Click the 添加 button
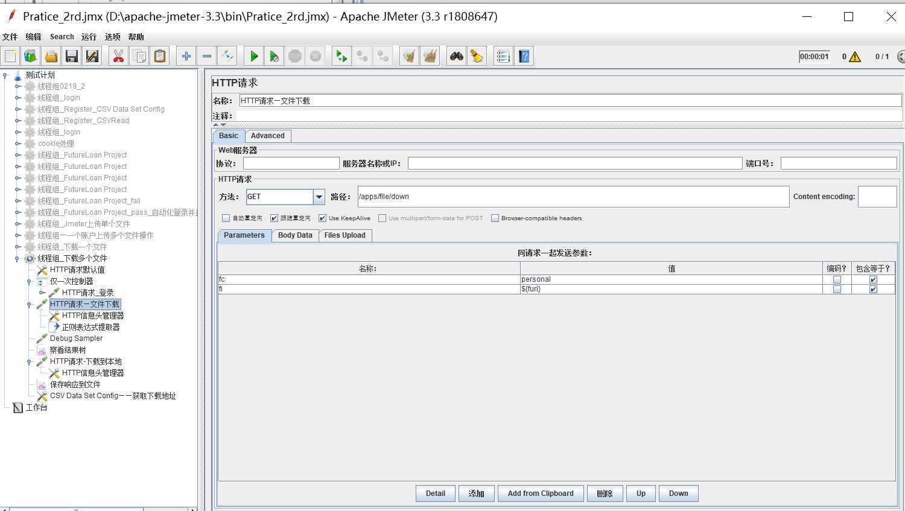905x511 pixels. pos(477,494)
